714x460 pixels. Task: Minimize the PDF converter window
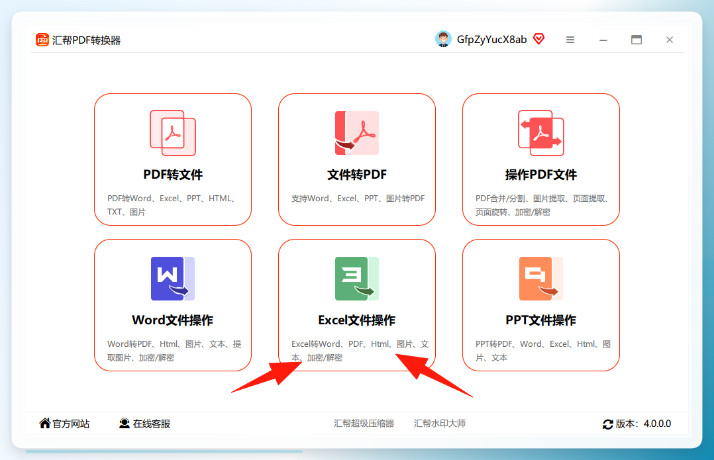[x=603, y=40]
